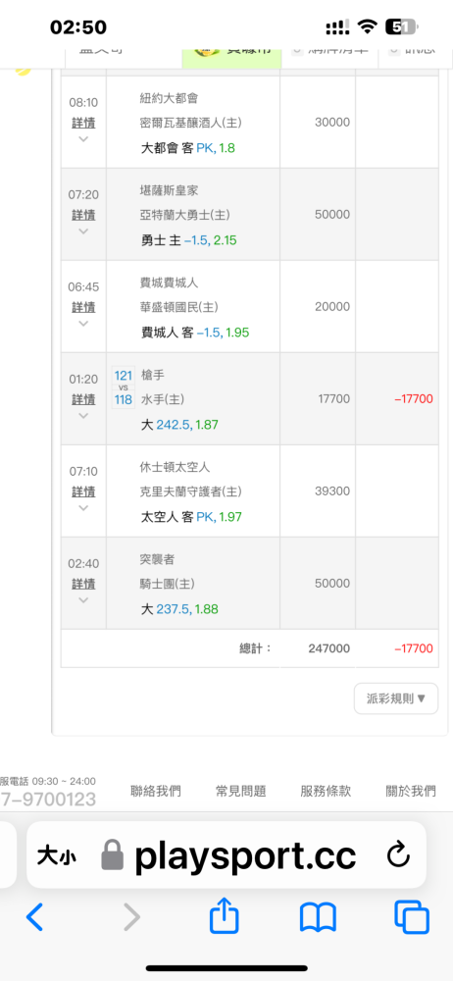Image resolution: width=453 pixels, height=981 pixels.
Task: Open Safari bookmarks book icon
Action: [x=318, y=918]
